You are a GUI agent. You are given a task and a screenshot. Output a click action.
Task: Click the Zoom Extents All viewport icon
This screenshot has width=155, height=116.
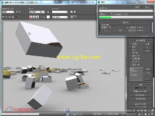(152, 111)
